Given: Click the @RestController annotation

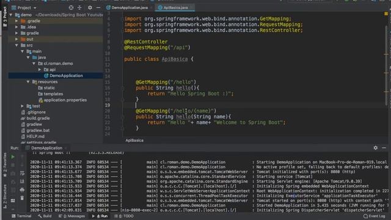Looking at the screenshot, I should click(146, 42).
